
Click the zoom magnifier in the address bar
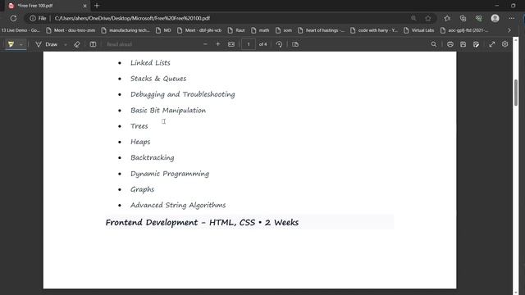coord(413,18)
